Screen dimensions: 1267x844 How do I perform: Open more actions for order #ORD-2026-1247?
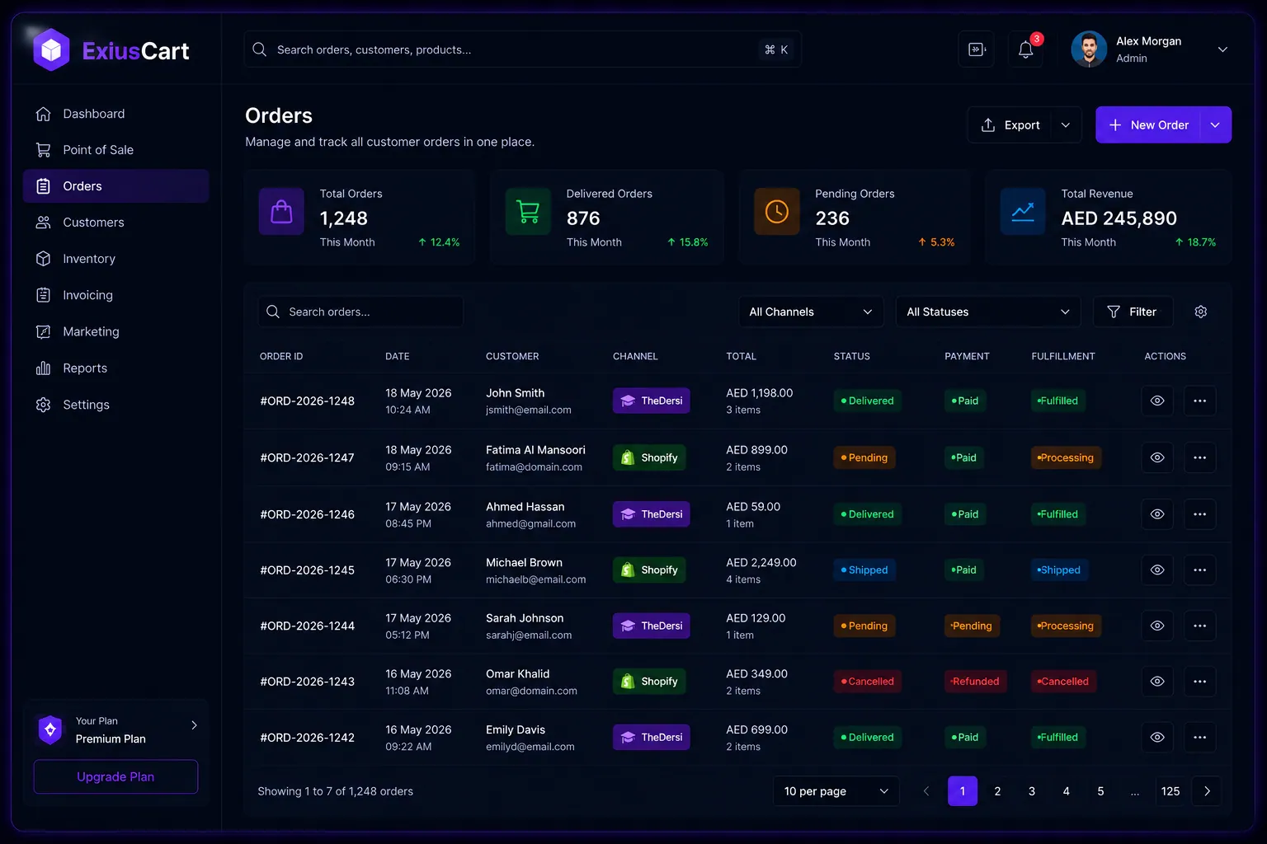1200,457
